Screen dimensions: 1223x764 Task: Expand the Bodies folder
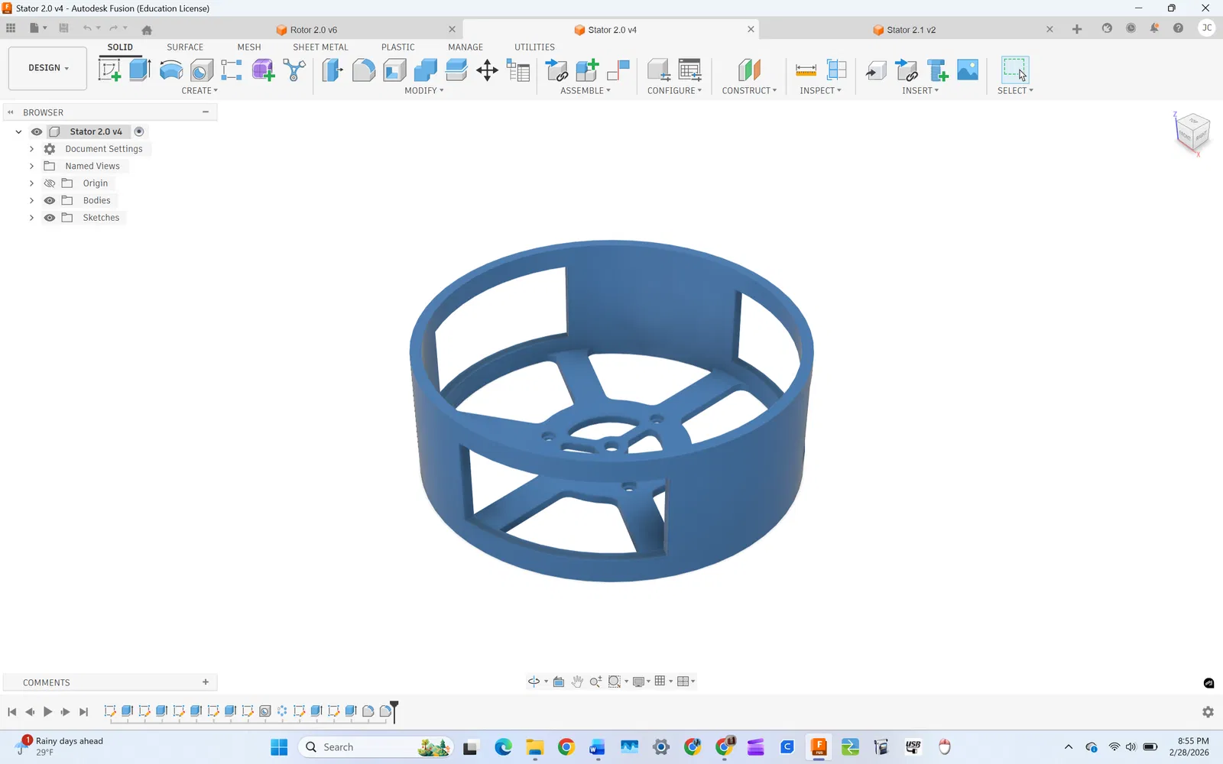[31, 200]
